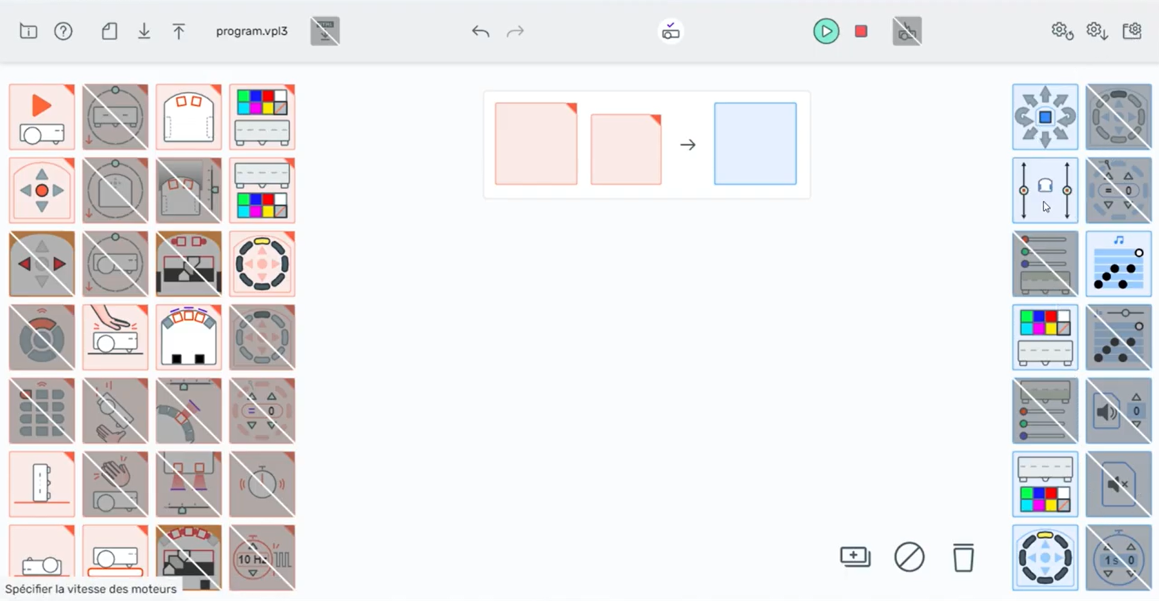Select the timer clock event block
This screenshot has width=1159, height=601.
262,485
